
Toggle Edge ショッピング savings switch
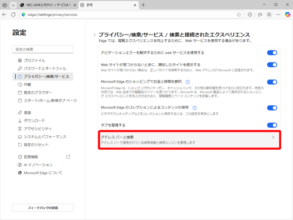pos(272,82)
